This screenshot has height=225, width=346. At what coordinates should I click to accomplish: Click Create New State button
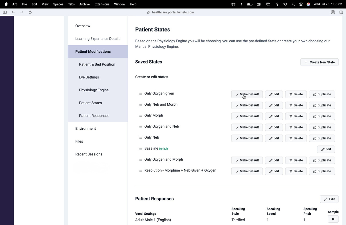319,62
